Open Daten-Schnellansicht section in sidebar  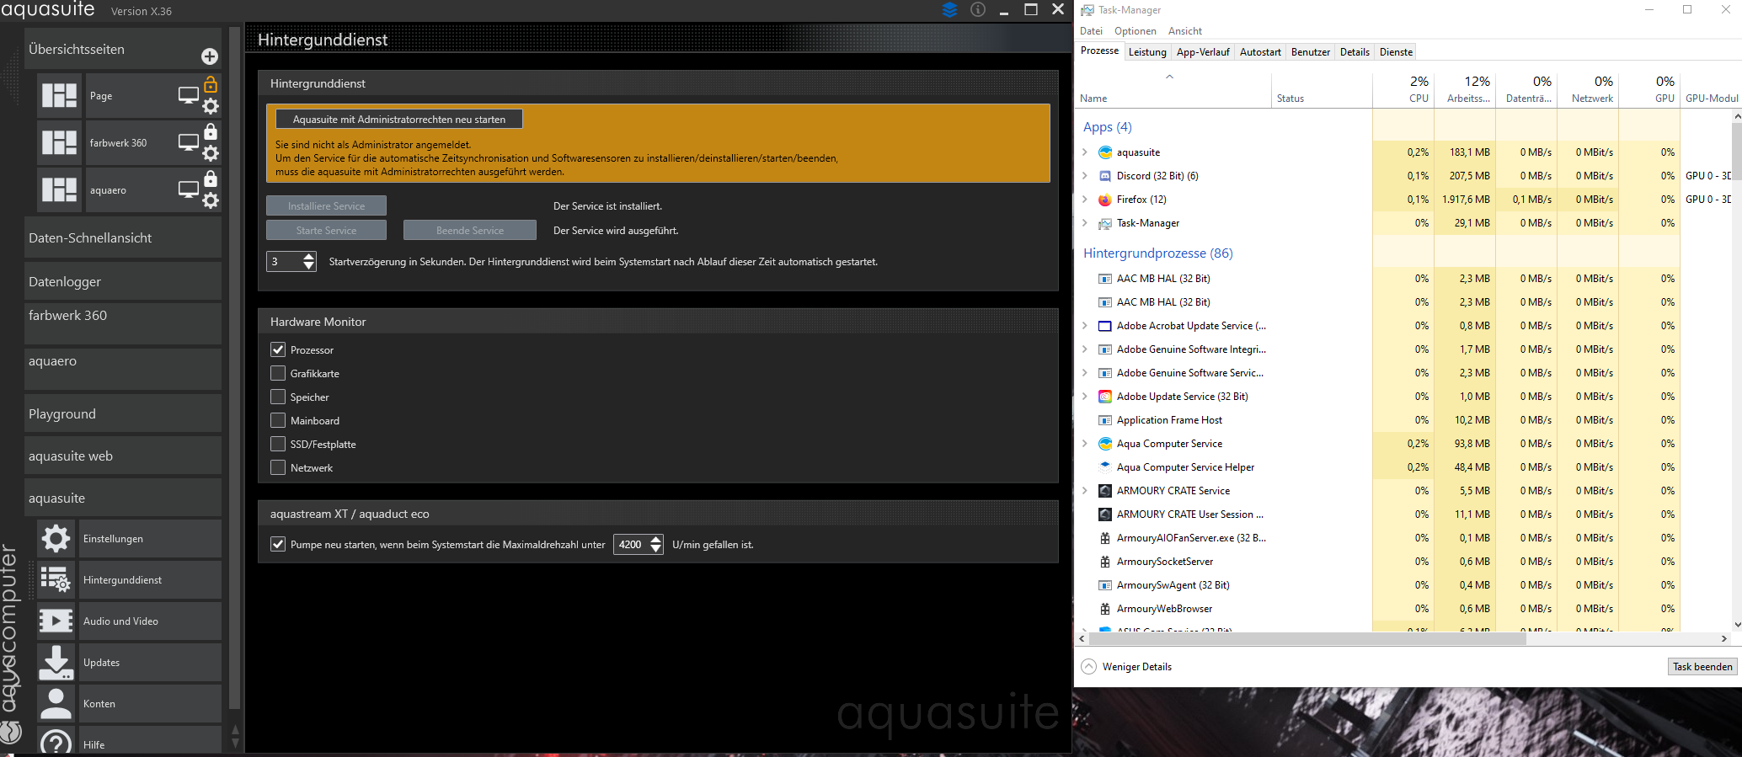click(123, 237)
